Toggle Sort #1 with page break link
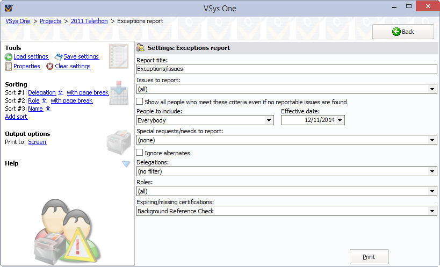440x267 pixels. 88,92
